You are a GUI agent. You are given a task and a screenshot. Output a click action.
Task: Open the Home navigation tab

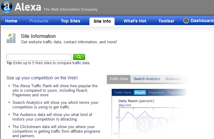click(11, 21)
